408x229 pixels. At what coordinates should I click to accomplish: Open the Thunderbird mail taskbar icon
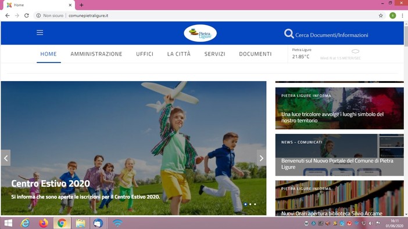pyautogui.click(x=98, y=223)
